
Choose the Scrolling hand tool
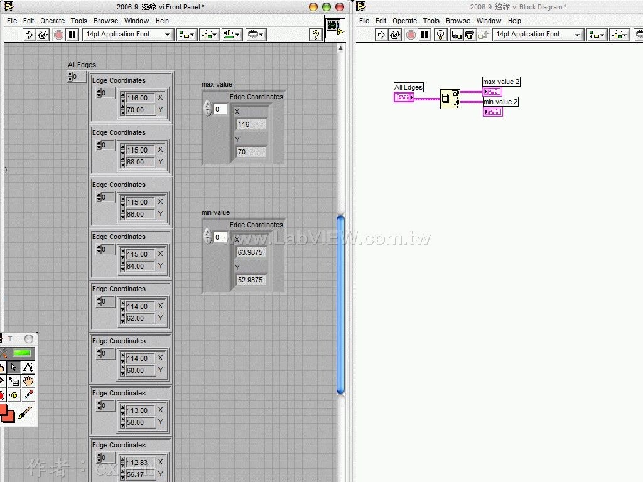pos(29,380)
